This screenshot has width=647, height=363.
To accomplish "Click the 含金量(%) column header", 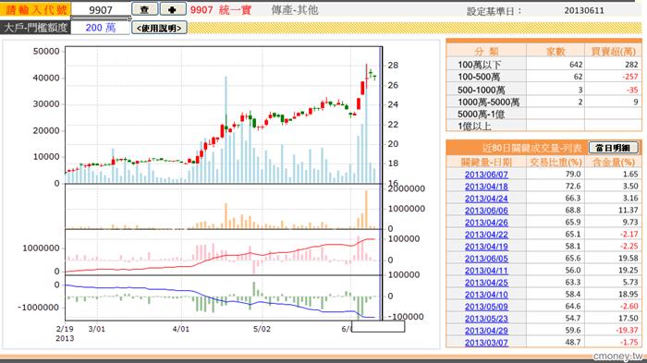I will [613, 163].
